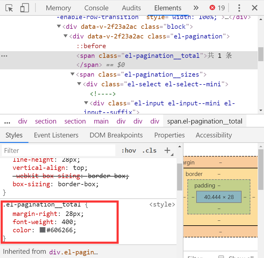Select the Elements tab
This screenshot has height=258, width=264.
tap(168, 8)
